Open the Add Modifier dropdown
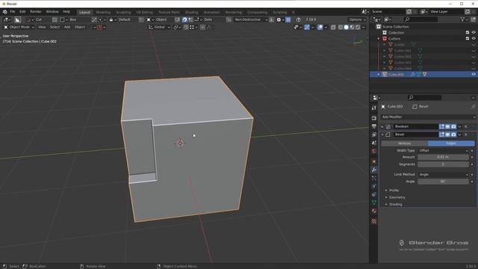 [x=428, y=117]
